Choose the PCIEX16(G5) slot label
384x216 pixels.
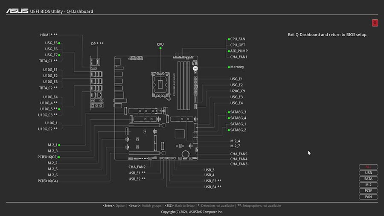click(x=47, y=157)
